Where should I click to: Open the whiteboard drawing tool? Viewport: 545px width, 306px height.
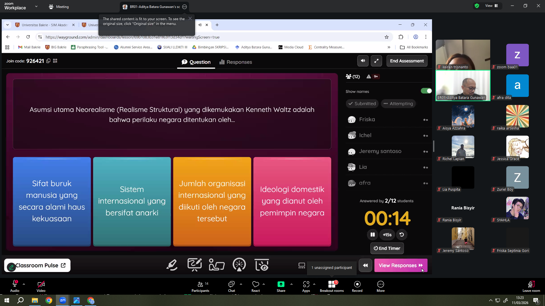click(x=194, y=265)
